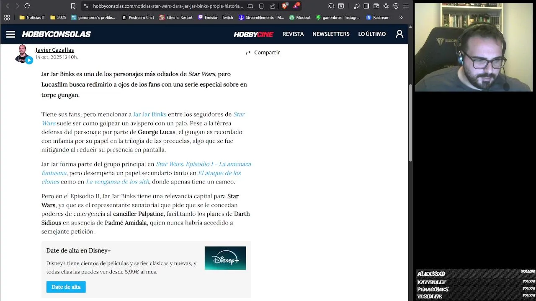Open ganonbros Instagram bookmark
This screenshot has width=536, height=301.
(338, 18)
